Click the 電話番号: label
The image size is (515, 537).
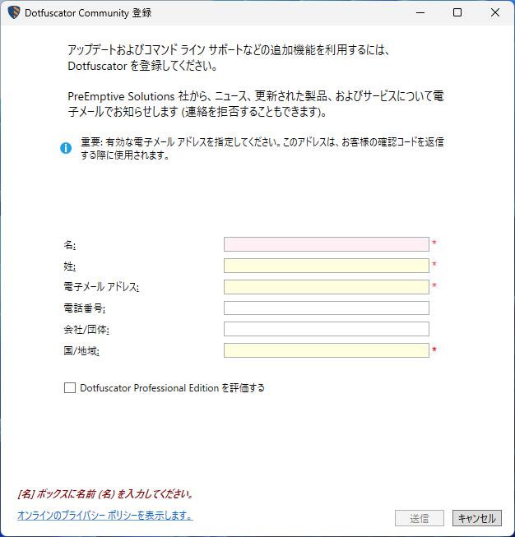coord(85,308)
